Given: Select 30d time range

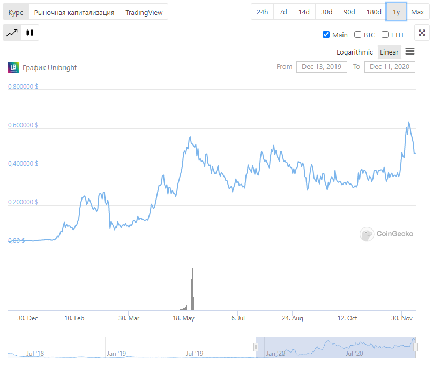Looking at the screenshot, I should pos(326,12).
